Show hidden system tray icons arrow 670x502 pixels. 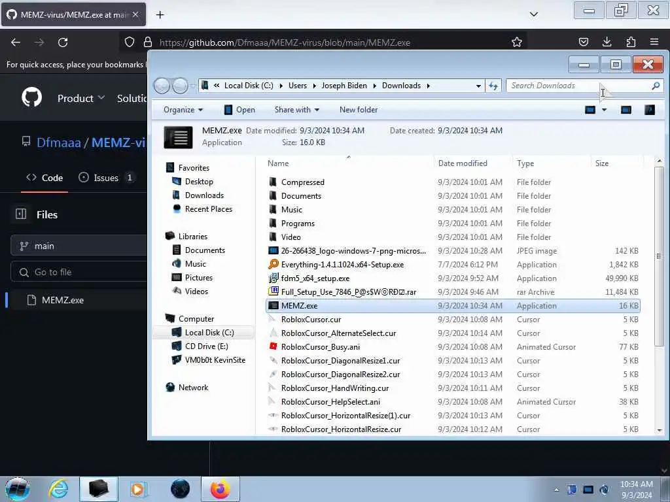[556, 490]
